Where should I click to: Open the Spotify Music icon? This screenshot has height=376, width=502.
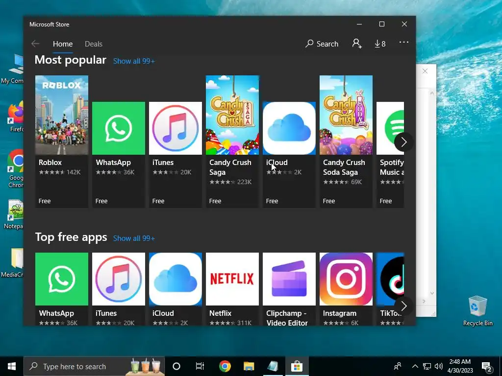pos(390,128)
